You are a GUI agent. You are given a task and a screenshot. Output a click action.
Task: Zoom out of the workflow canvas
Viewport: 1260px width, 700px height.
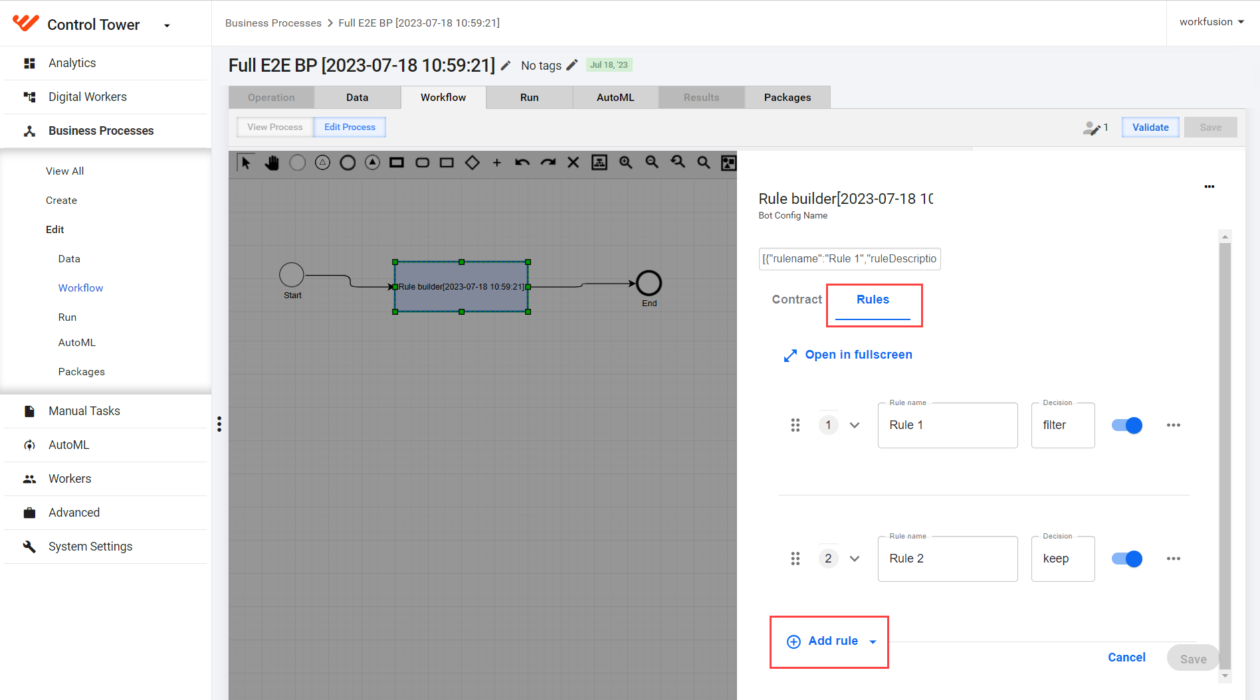click(652, 163)
